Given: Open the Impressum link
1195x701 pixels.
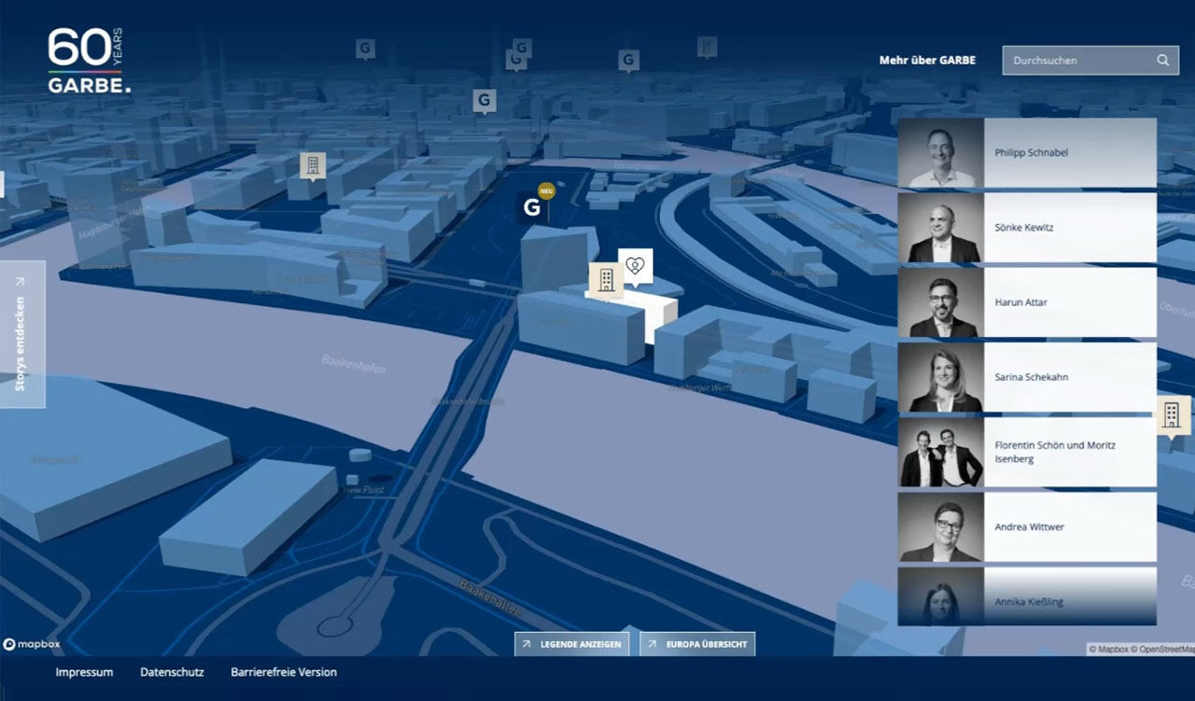Looking at the screenshot, I should coord(84,672).
